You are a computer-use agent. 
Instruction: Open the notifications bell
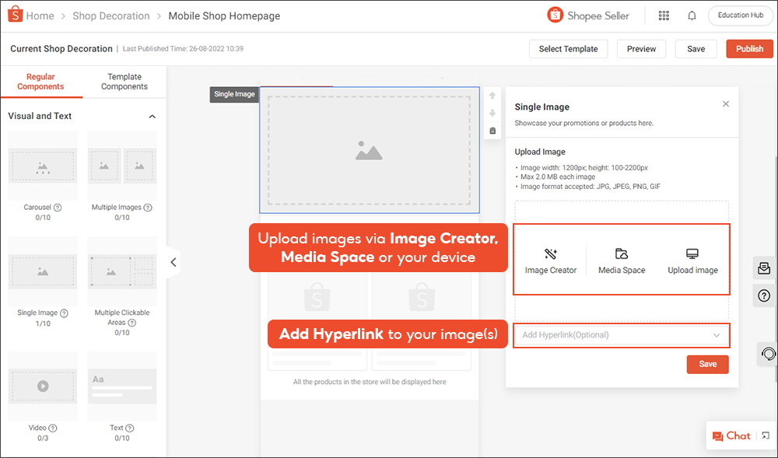coord(692,16)
